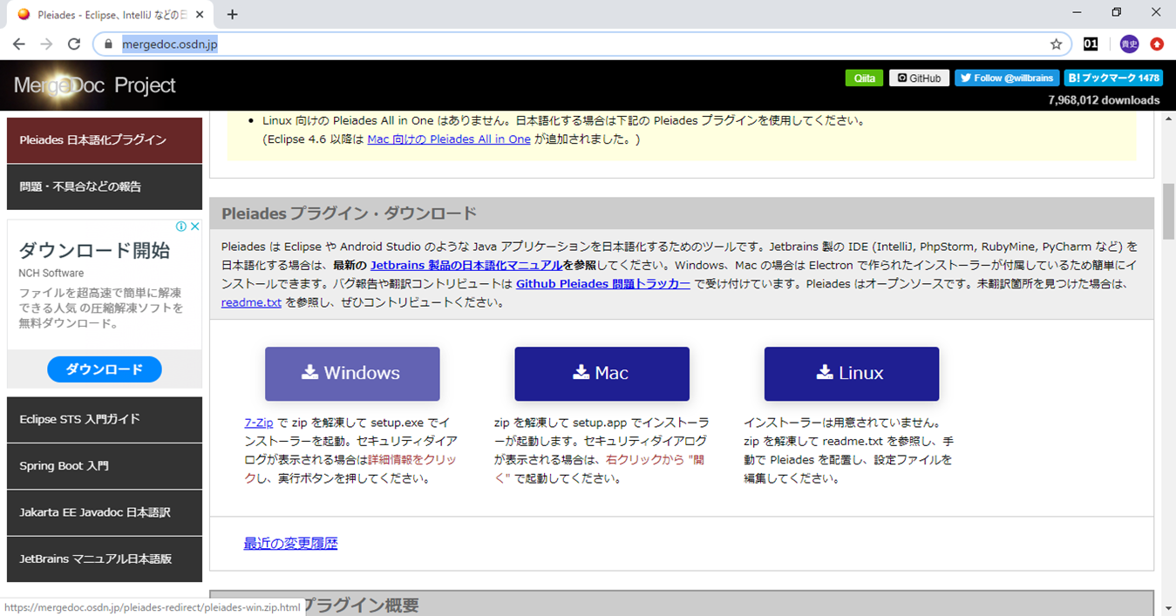
Task: Open the green Qiita button
Action: [x=864, y=78]
